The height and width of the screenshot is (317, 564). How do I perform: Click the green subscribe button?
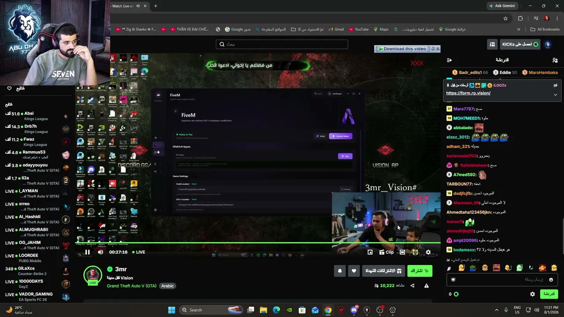point(420,271)
